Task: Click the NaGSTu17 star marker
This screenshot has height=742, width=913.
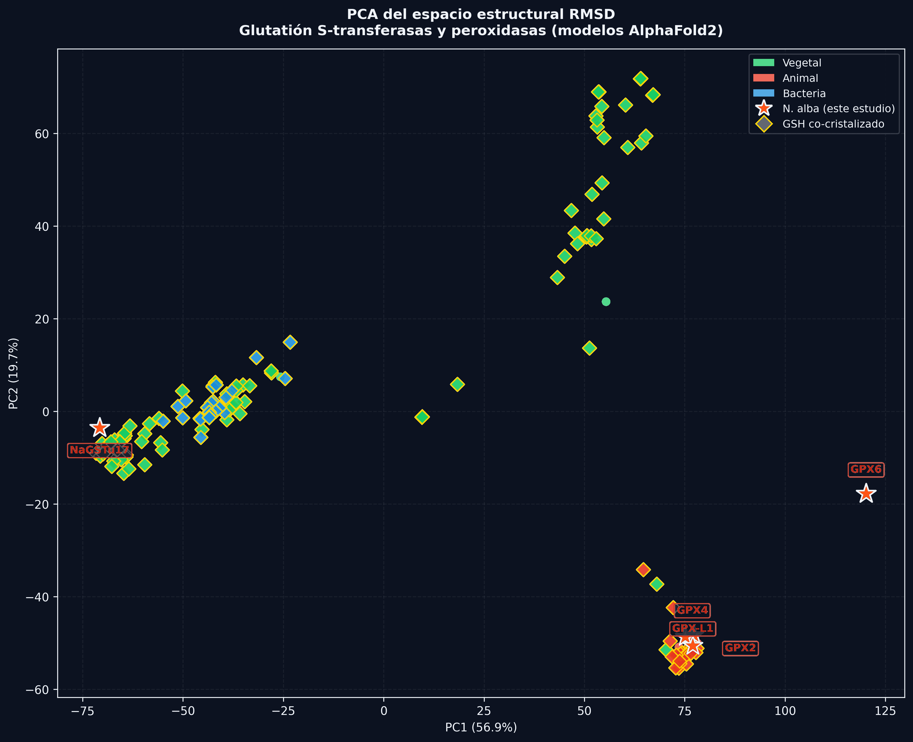Action: pos(100,428)
